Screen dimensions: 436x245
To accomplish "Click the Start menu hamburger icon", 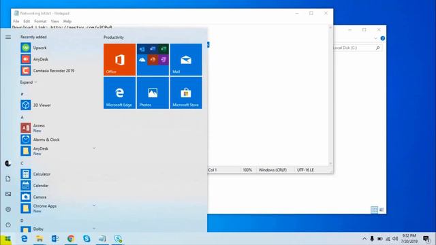I will coord(8,37).
